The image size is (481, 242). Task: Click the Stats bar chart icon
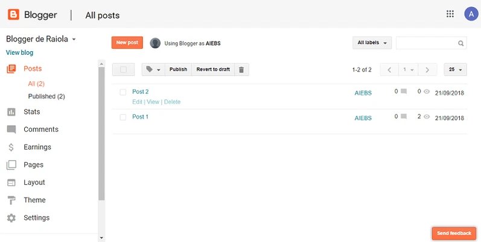pos(11,111)
